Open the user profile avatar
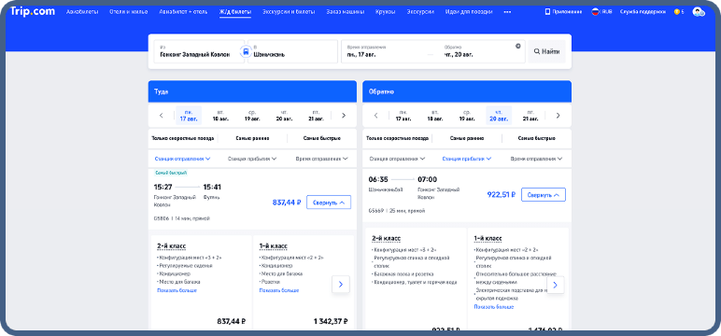This screenshot has width=721, height=336. (699, 12)
